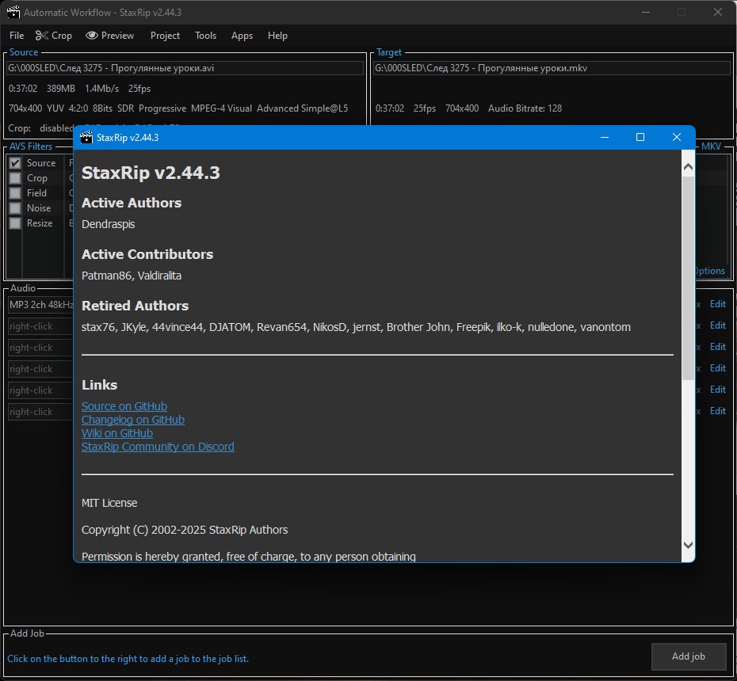Click the Add job button
The image size is (737, 681).
(689, 656)
